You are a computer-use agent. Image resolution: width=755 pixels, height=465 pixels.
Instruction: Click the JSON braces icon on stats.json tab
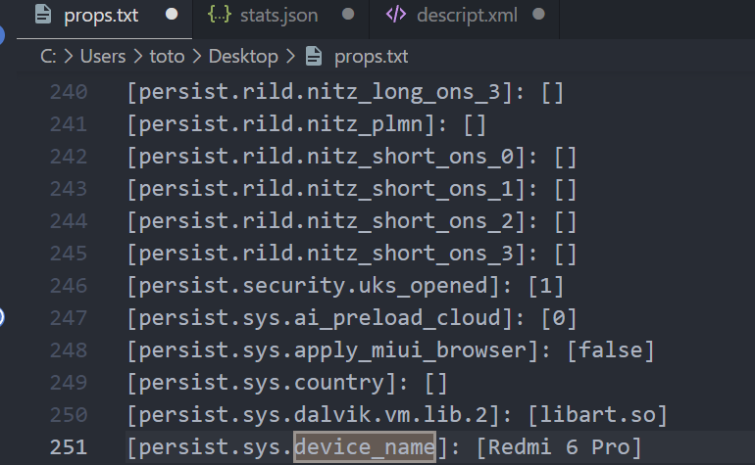[x=219, y=15]
